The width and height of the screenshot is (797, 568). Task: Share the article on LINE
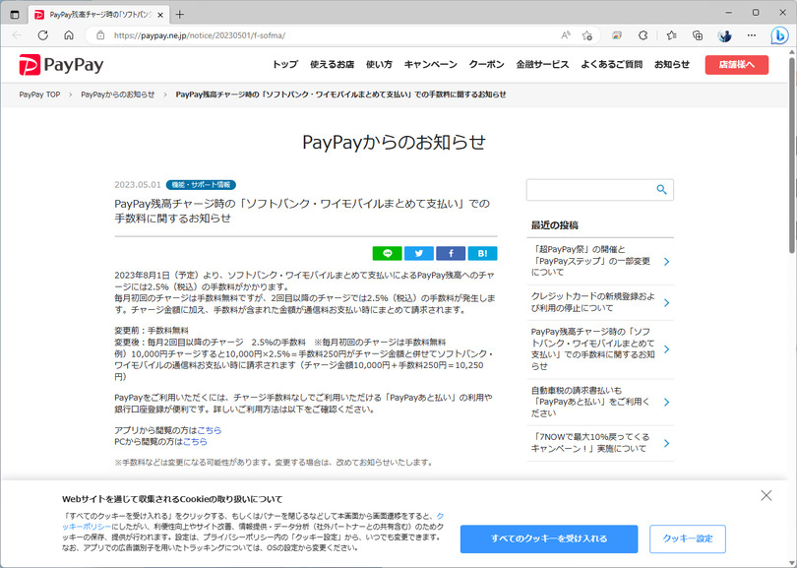(x=388, y=253)
